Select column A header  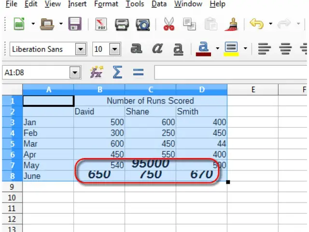[x=48, y=89]
